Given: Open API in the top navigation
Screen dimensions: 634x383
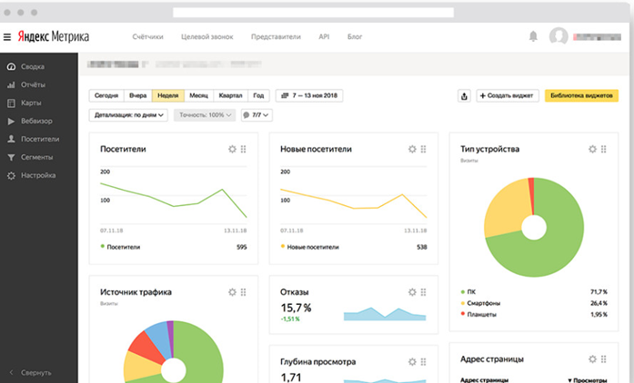Looking at the screenshot, I should pyautogui.click(x=324, y=36).
